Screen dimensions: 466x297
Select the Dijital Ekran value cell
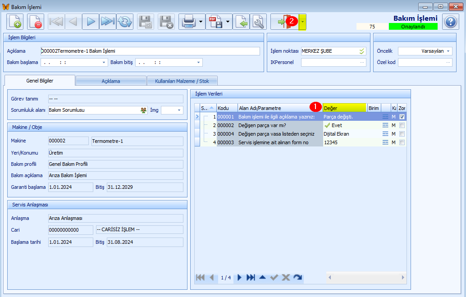coord(352,134)
